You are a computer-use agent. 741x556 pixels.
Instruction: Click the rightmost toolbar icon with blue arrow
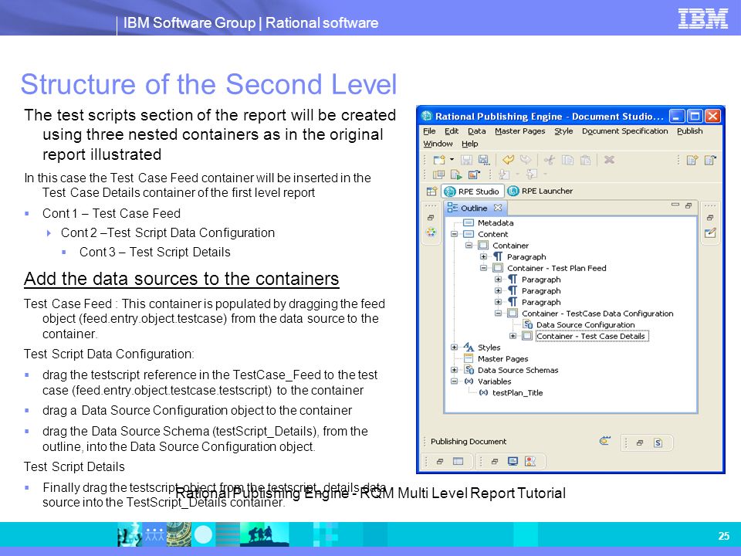(x=710, y=161)
